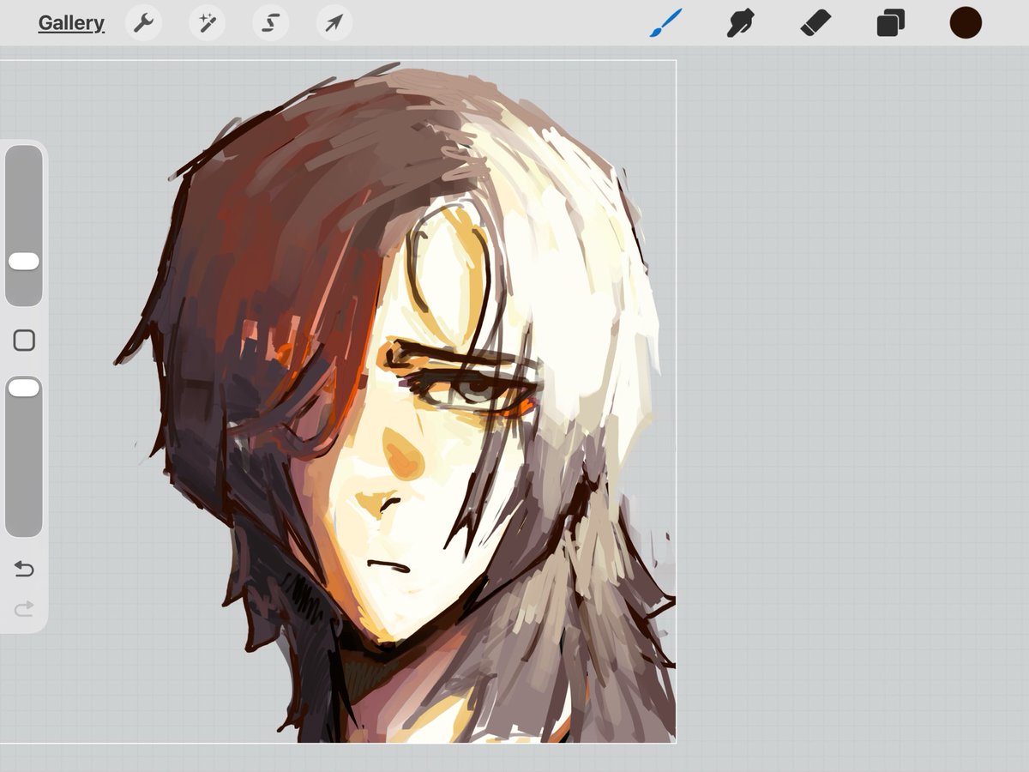This screenshot has width=1029, height=772.
Task: Open the Layers panel
Action: (891, 23)
